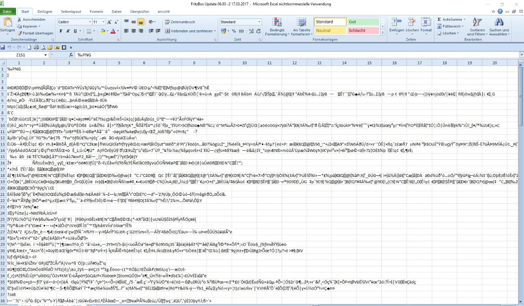Toggle align text left

click(126, 31)
